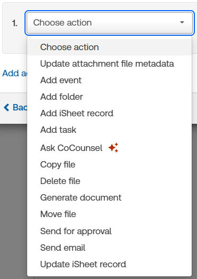Go back using the Back link
The width and height of the screenshot is (197, 279).
click(15, 107)
